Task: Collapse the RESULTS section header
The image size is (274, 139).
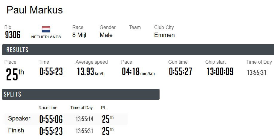Action: click(138, 50)
